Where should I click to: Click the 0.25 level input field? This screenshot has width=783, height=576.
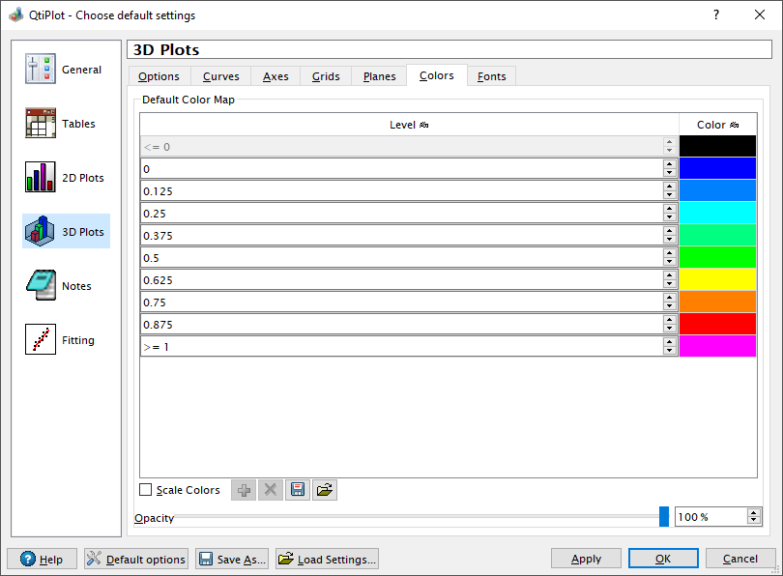[x=400, y=213]
